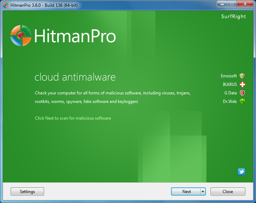Expand the Next button dropdown arrow
Image resolution: width=256 pixels, height=203 pixels.
[203, 191]
